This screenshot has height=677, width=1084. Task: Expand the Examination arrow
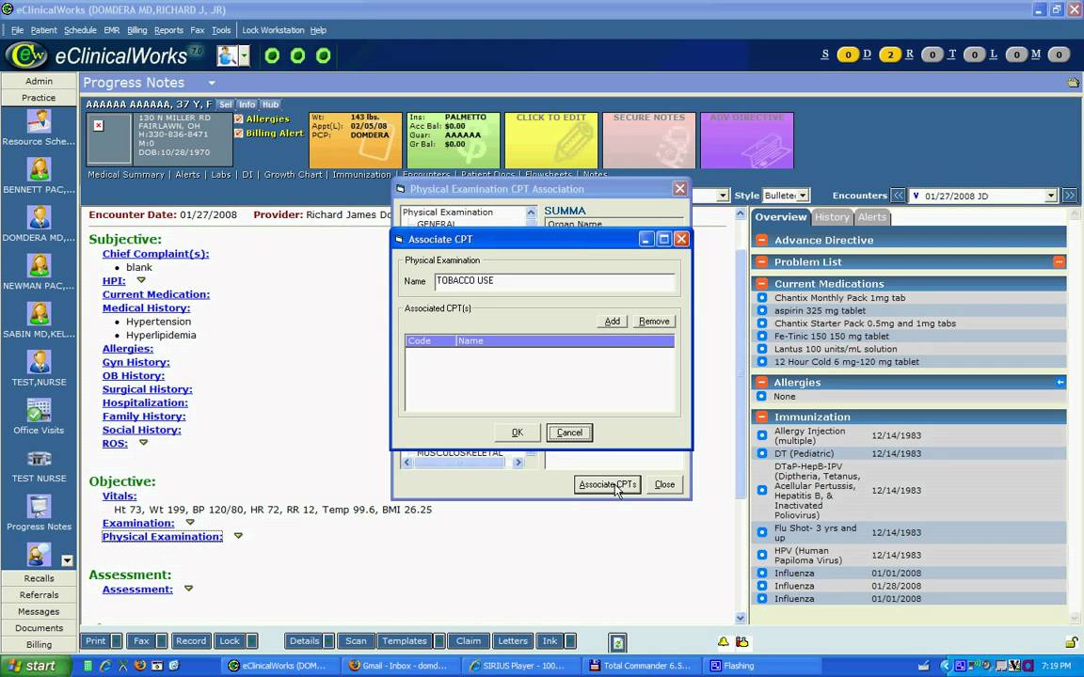pos(190,522)
